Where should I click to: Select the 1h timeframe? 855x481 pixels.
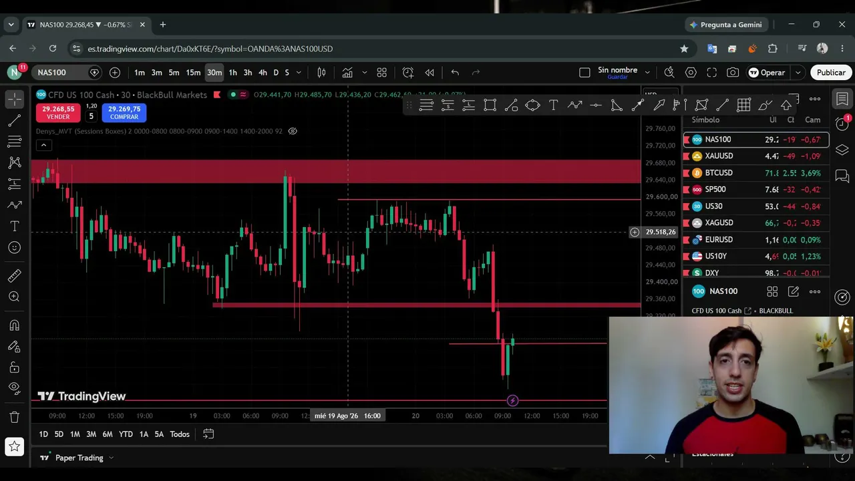tap(232, 72)
